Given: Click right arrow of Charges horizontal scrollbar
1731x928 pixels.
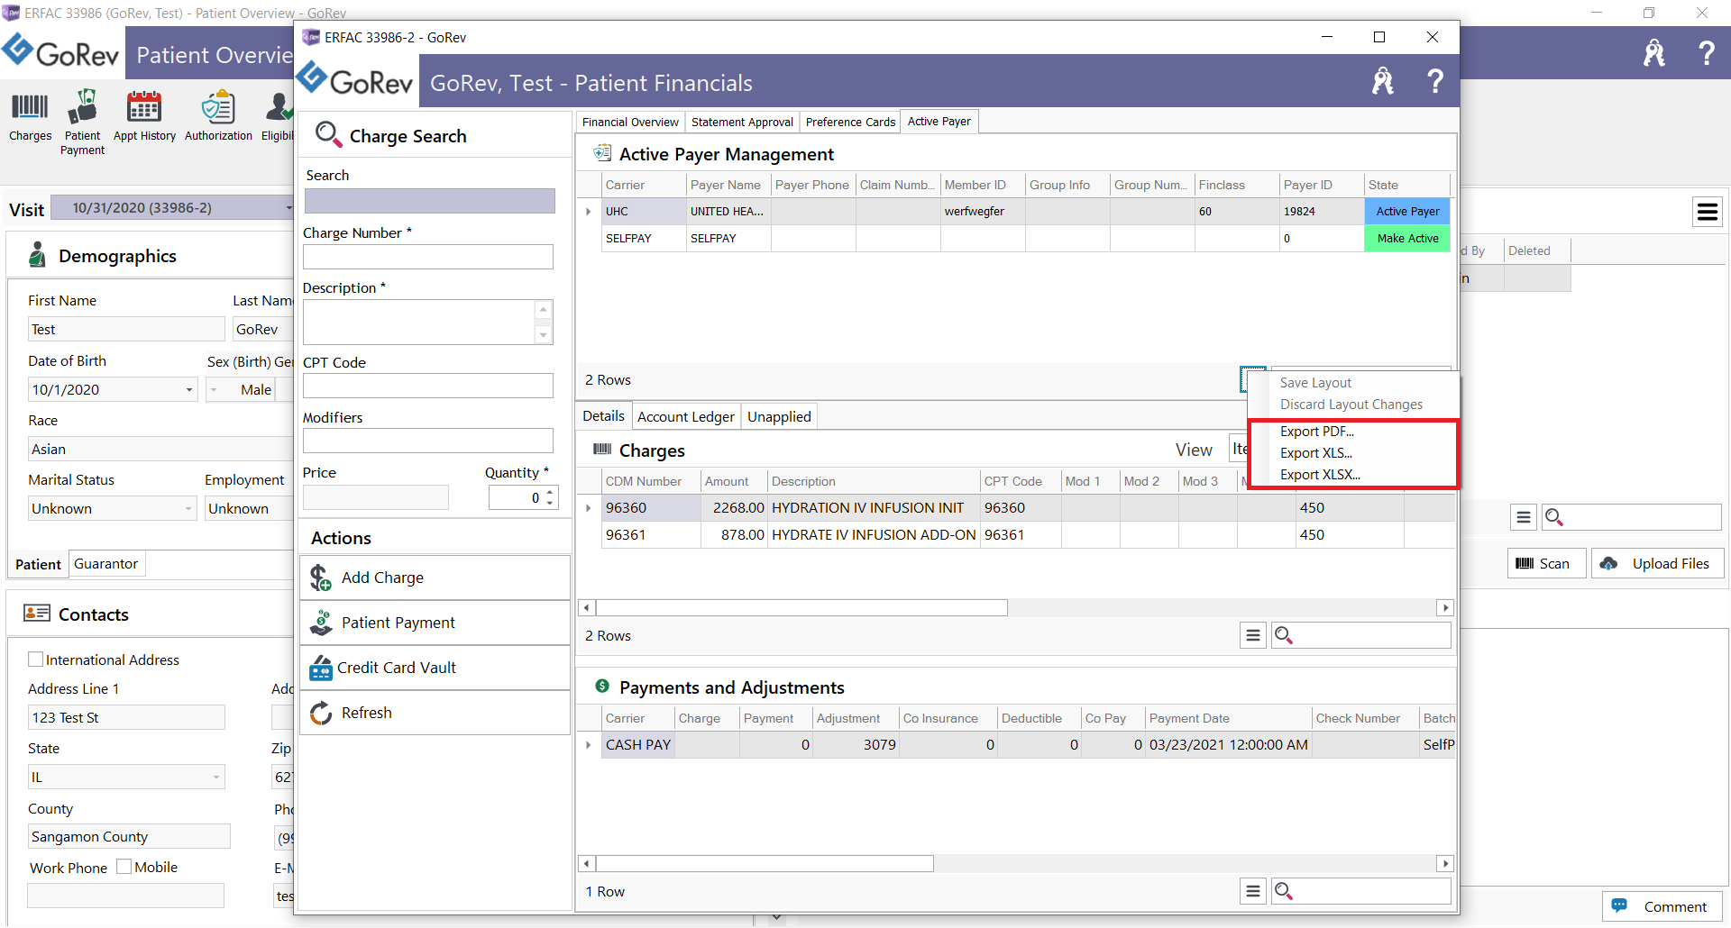Looking at the screenshot, I should pos(1445,608).
